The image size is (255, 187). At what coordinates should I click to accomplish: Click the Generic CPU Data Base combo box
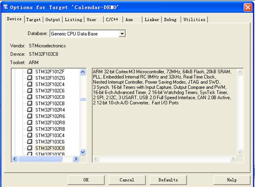87,34
